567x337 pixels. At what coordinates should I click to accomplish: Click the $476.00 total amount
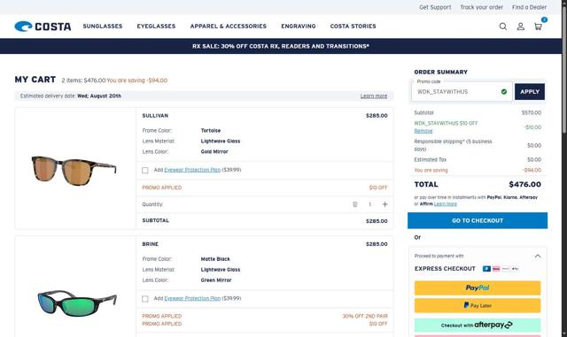524,185
